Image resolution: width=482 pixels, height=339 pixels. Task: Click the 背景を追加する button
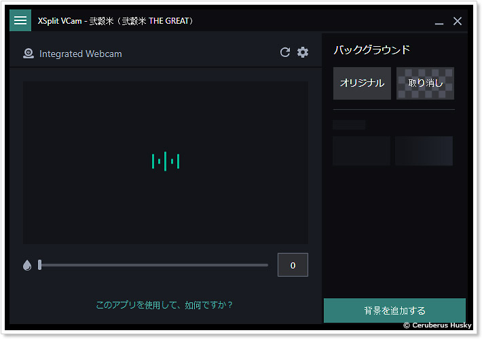coord(394,311)
